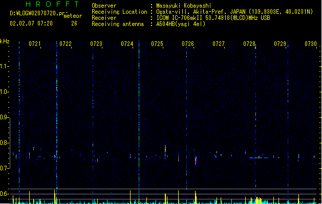
Task: Click the kHz axis unit label
Action: (5, 41)
